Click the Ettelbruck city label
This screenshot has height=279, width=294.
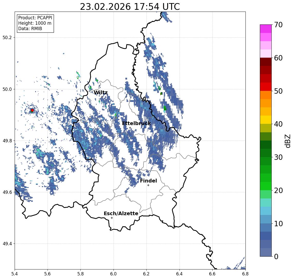[136, 123]
